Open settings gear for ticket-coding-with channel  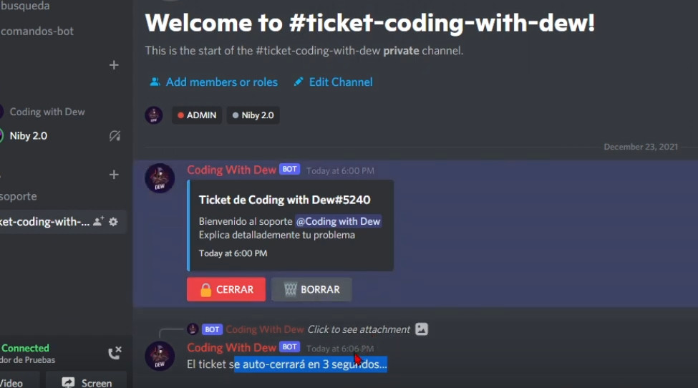coord(114,221)
